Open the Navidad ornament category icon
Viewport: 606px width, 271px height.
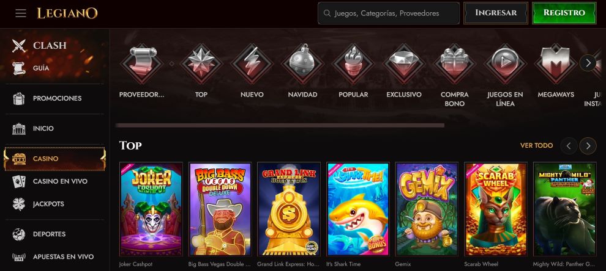[302, 63]
